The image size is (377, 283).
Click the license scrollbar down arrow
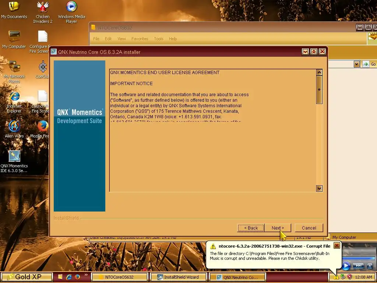(319, 188)
